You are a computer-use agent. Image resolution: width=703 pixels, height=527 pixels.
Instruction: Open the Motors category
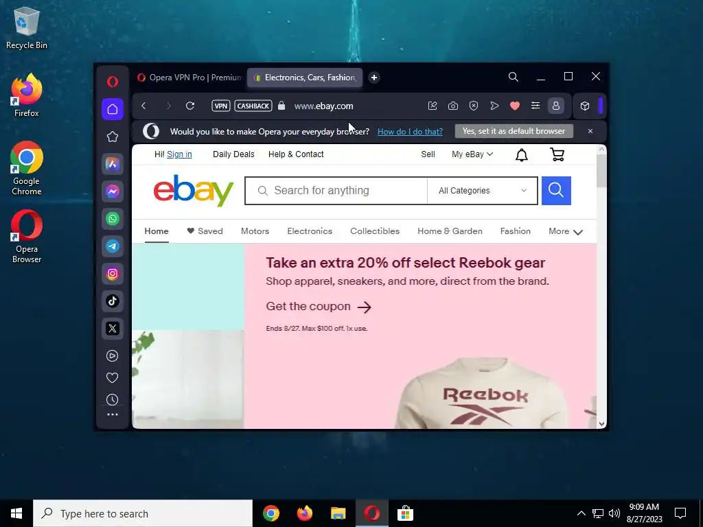tap(255, 231)
